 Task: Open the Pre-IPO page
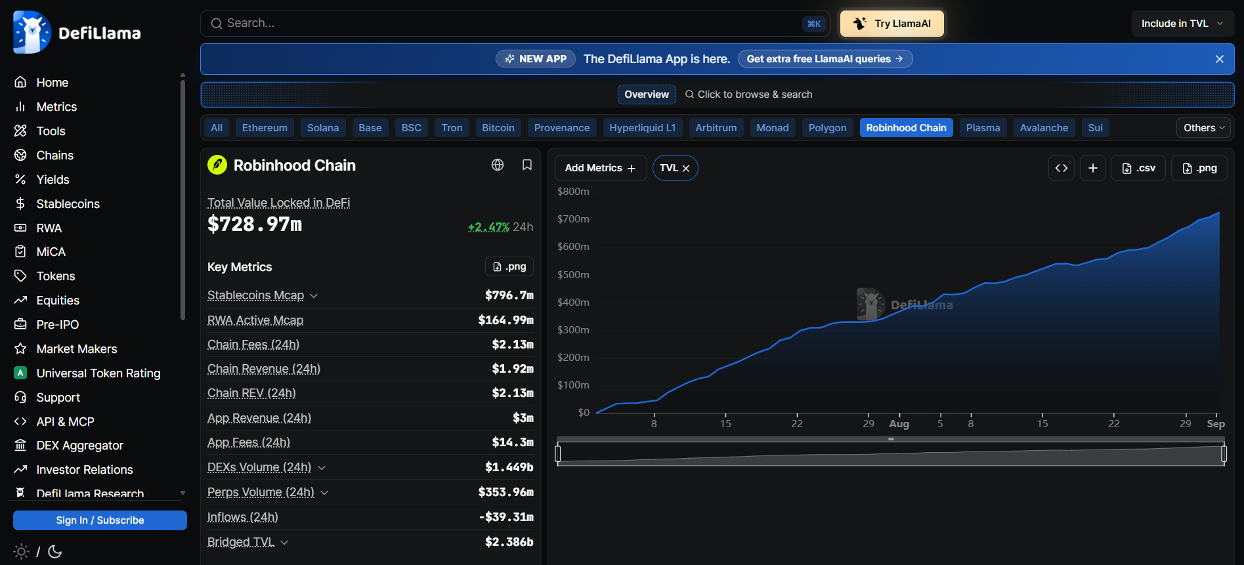[x=57, y=325]
